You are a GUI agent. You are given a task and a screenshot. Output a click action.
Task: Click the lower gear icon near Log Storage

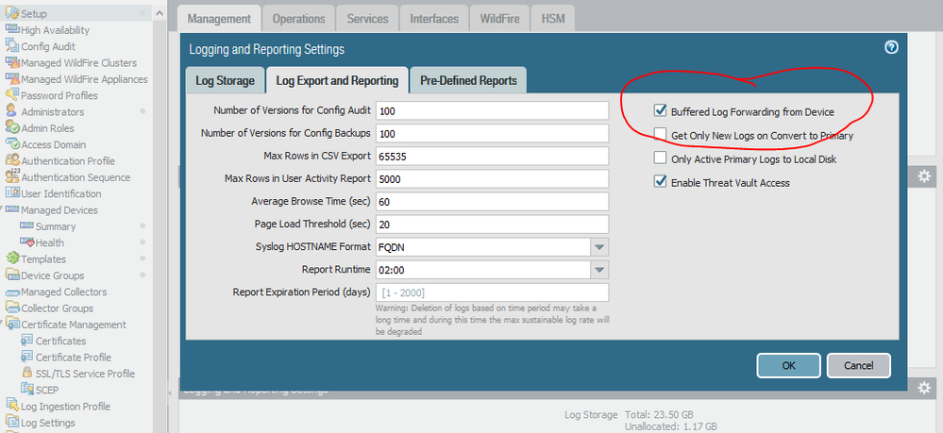click(924, 388)
